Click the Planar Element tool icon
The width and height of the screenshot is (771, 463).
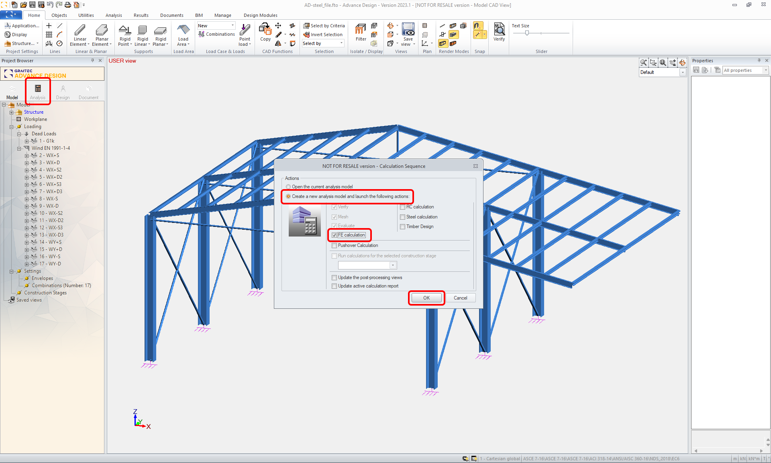point(102,31)
